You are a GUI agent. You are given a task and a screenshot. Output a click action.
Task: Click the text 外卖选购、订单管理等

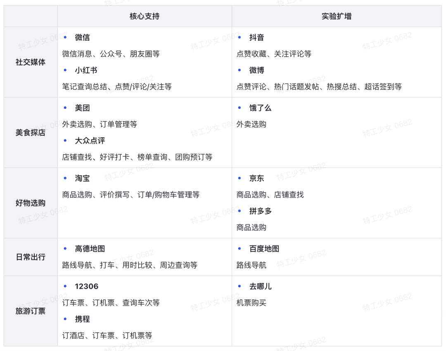tap(100, 125)
